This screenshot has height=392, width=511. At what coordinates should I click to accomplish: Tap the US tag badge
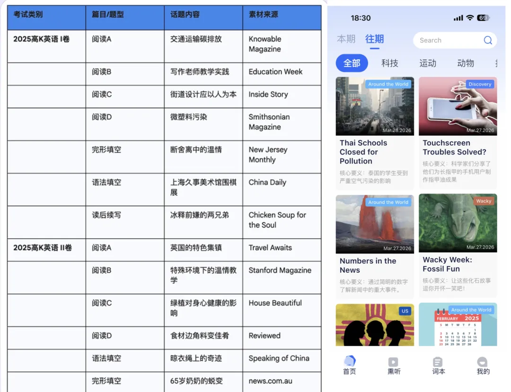click(x=405, y=311)
